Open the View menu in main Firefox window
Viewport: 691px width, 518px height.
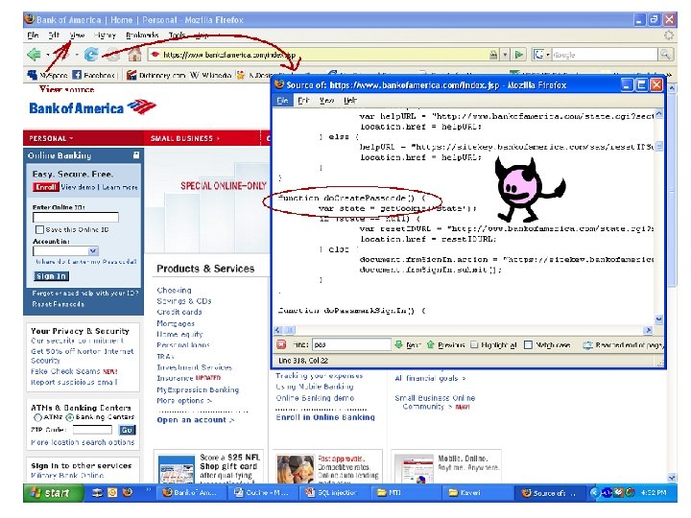click(77, 35)
